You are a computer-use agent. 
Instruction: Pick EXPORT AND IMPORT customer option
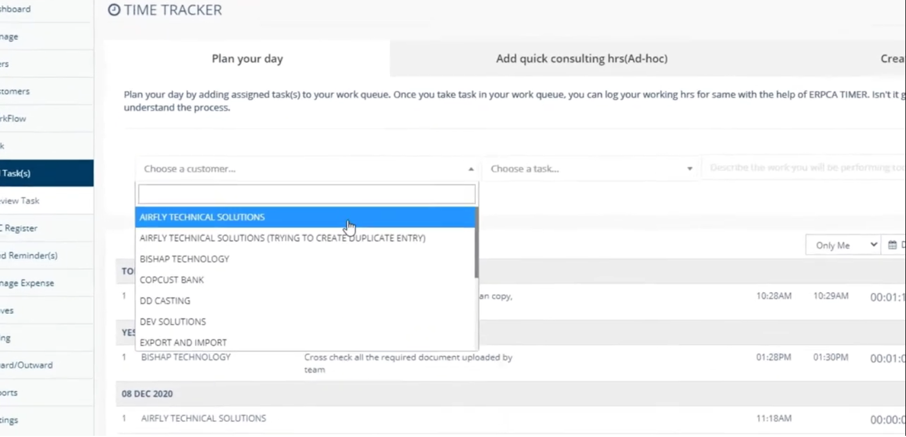305,341
